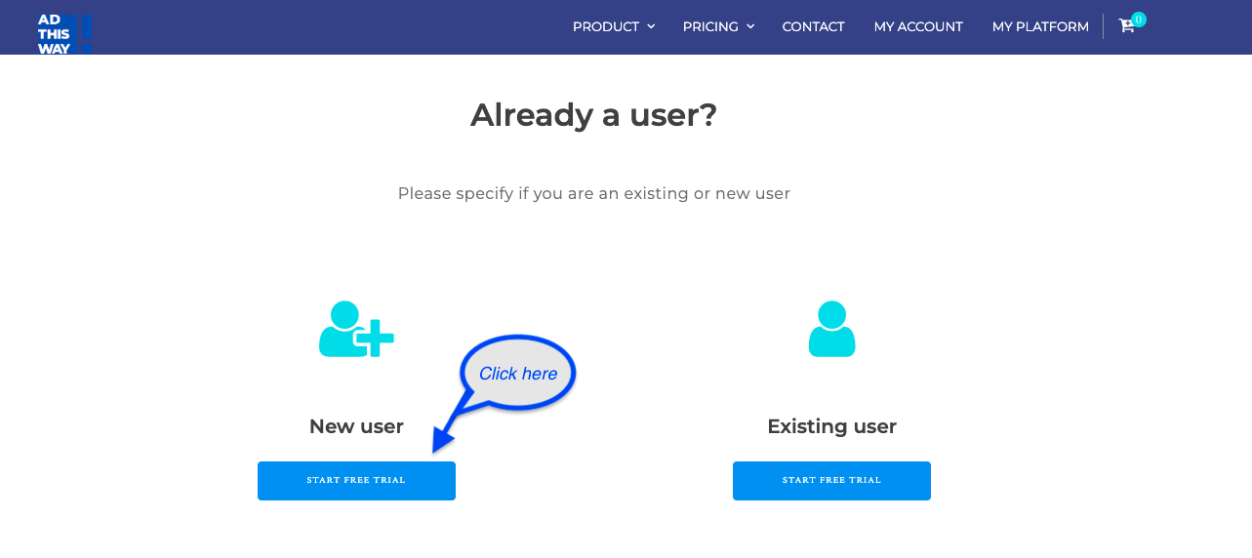
Task: Click the 'Already a user?' title
Action: coord(593,115)
